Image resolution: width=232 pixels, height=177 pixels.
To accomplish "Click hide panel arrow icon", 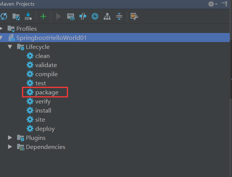I will coord(224,4).
